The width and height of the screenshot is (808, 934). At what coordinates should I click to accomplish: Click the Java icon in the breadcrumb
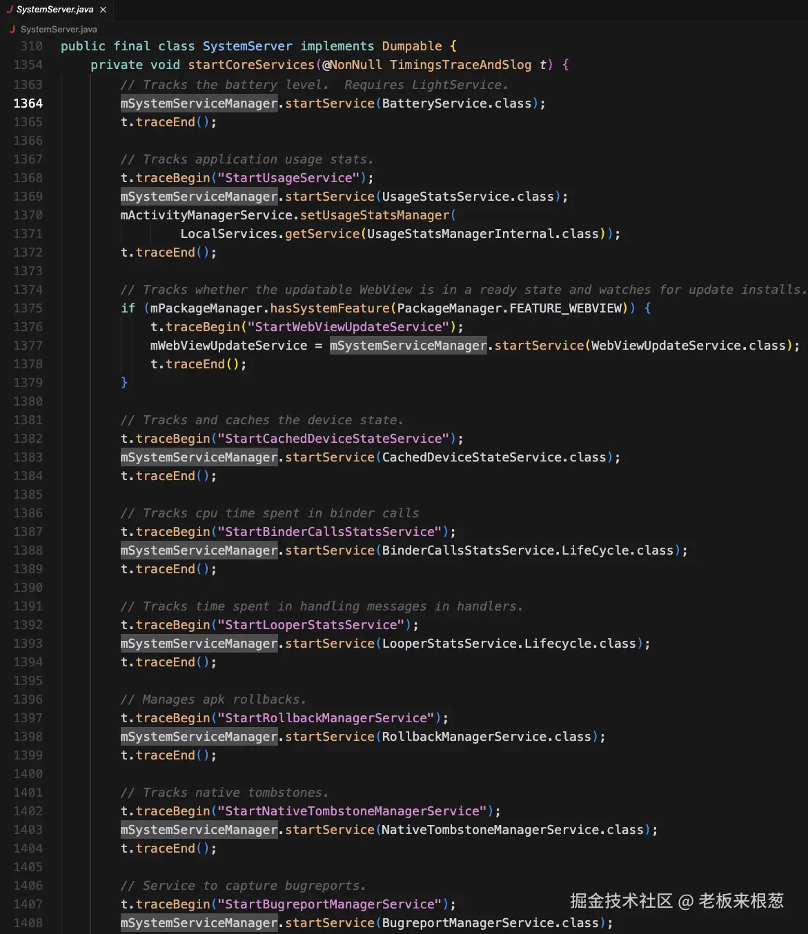pyautogui.click(x=12, y=29)
